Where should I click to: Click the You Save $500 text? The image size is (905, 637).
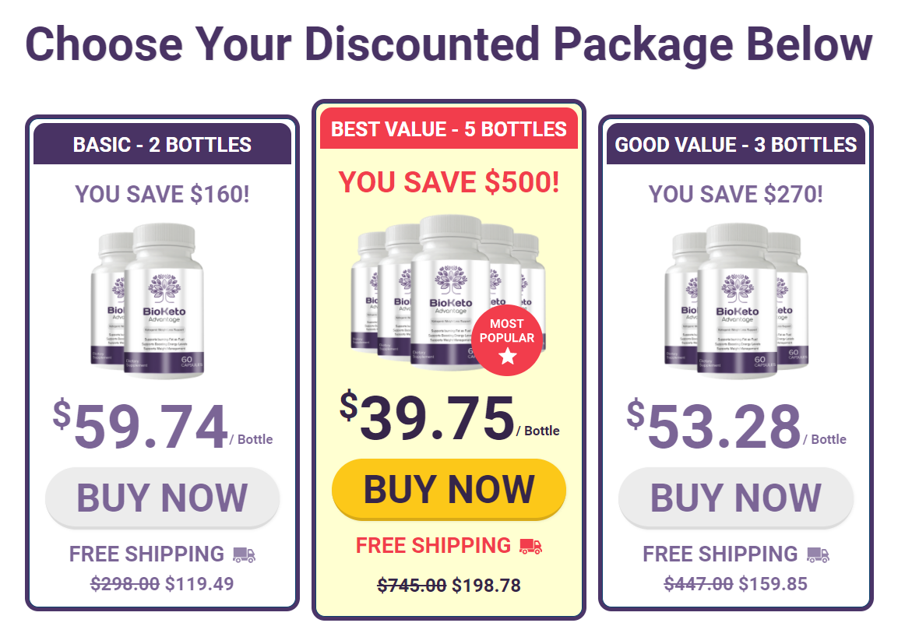[x=449, y=182]
